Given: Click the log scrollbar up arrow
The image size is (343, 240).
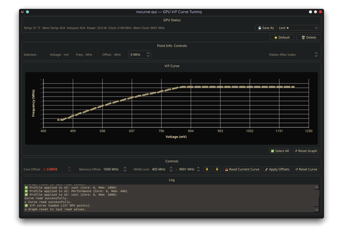Looking at the screenshot, I should click(x=317, y=187).
